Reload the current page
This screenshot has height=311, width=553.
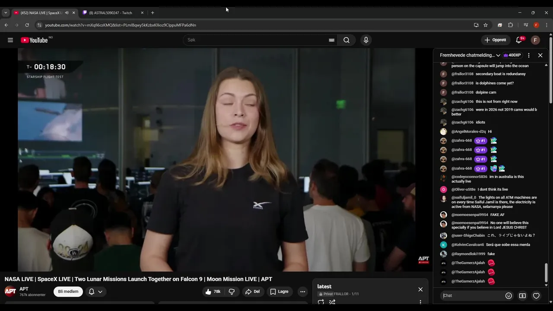(x=27, y=25)
